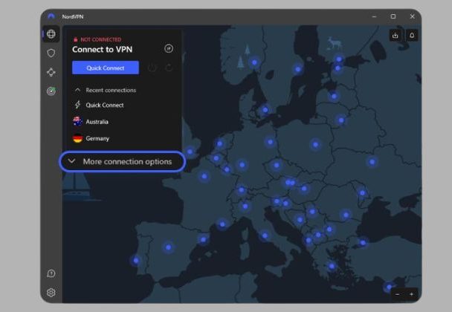This screenshot has height=312, width=452.
Task: Select the Moldova server dot on map
Action: tap(362, 192)
